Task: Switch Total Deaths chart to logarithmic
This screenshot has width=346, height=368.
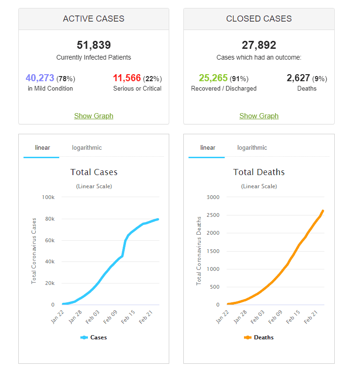Action: point(252,148)
